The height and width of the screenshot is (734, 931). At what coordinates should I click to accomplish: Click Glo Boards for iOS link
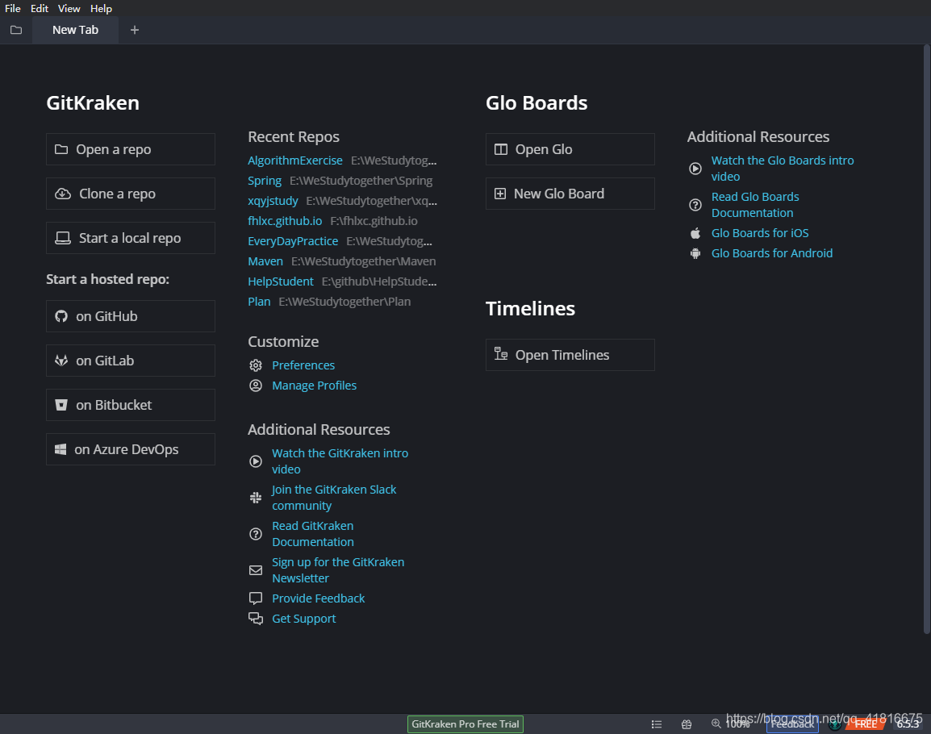[760, 233]
